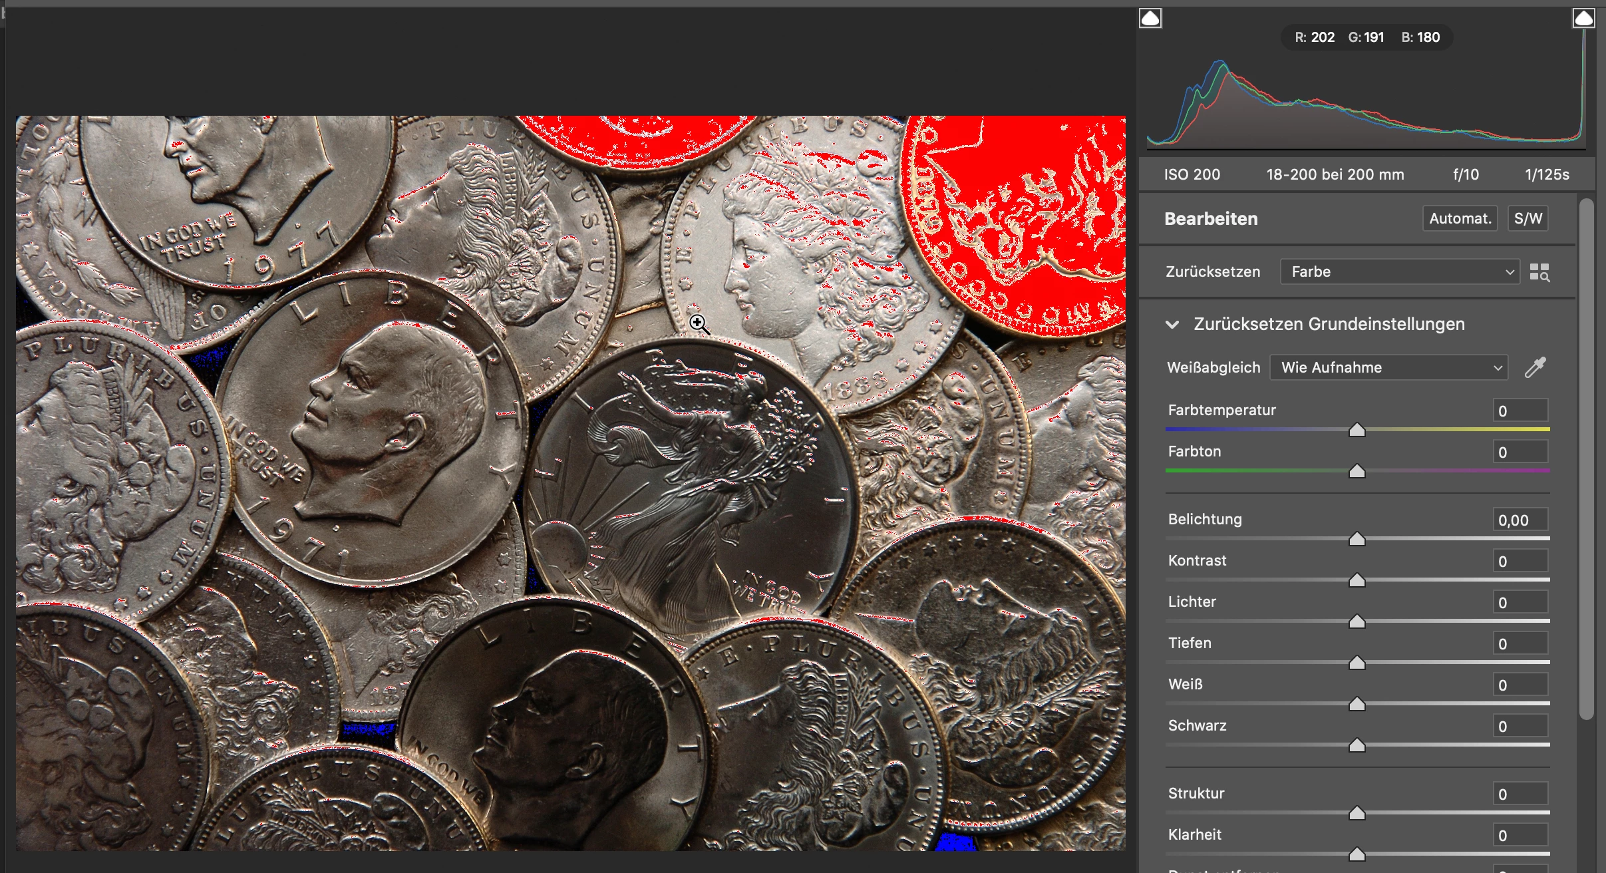Screen dimensions: 1606x873
Task: Click the Farbtemperatur slider handle
Action: [x=1357, y=431]
